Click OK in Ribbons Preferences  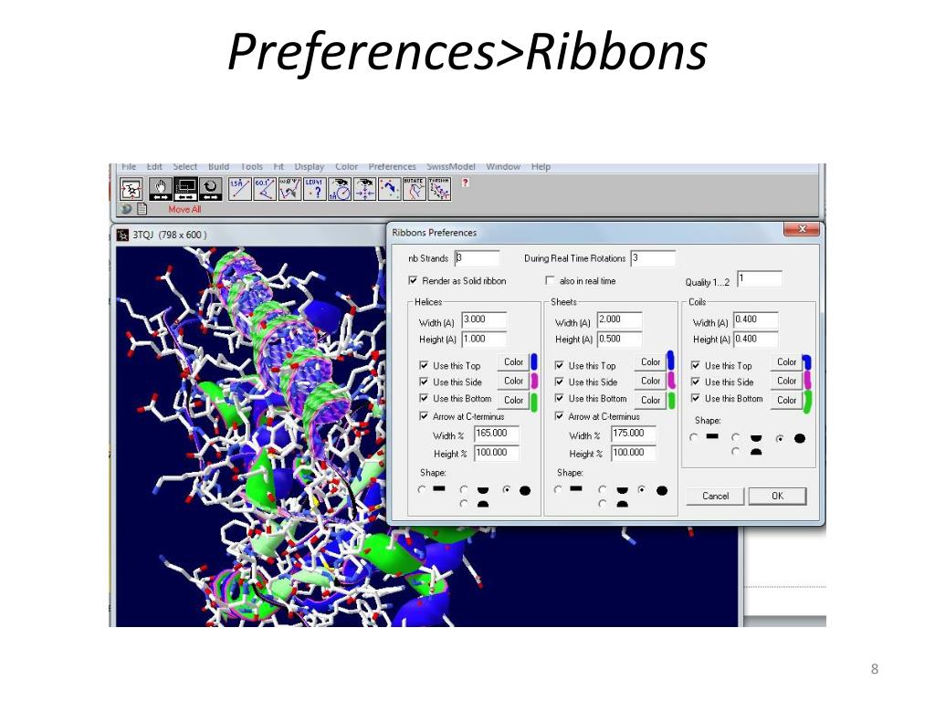click(x=778, y=496)
